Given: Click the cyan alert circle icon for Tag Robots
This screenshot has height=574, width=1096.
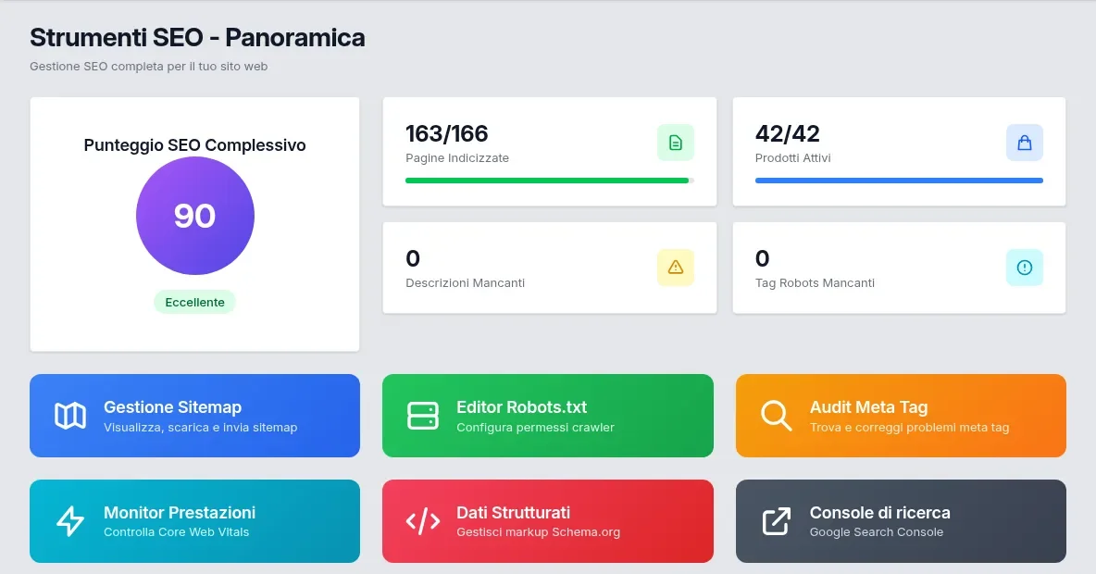Looking at the screenshot, I should [x=1025, y=267].
